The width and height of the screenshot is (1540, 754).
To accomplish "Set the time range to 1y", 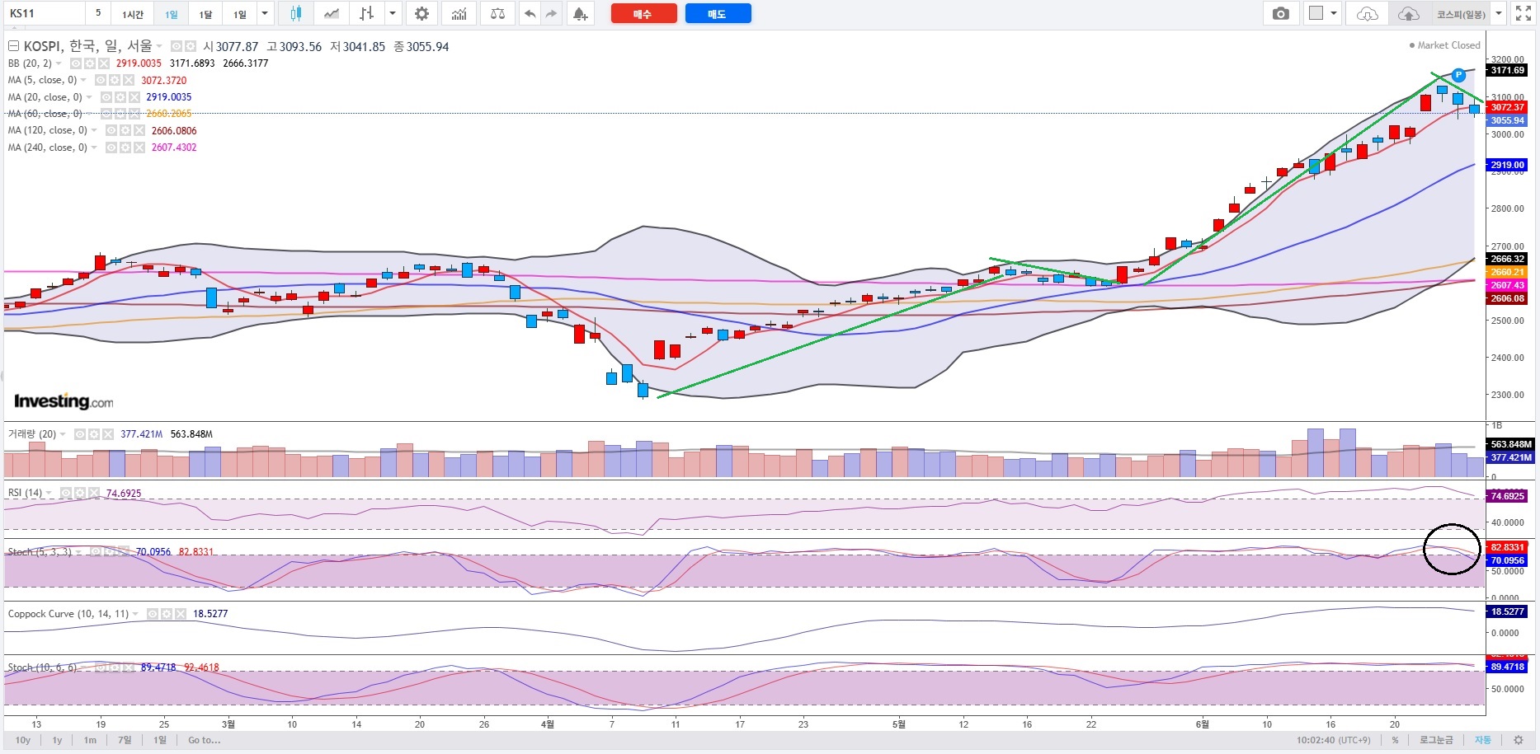I will click(x=57, y=740).
